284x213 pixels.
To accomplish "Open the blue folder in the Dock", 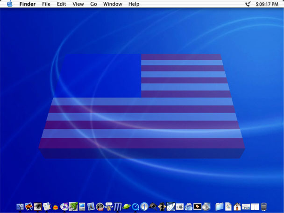I will (220, 206).
